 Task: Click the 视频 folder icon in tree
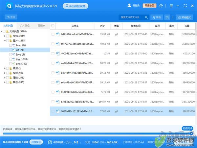(x=11, y=73)
